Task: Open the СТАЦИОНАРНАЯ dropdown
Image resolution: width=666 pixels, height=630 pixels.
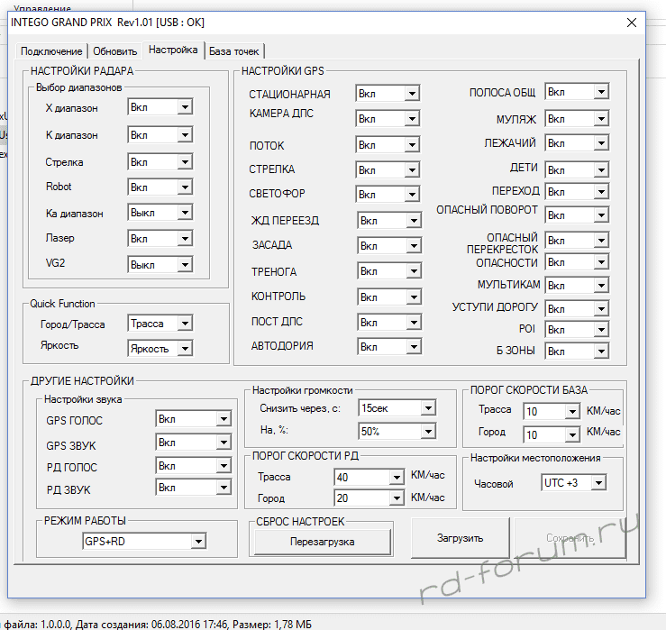Action: (x=388, y=93)
